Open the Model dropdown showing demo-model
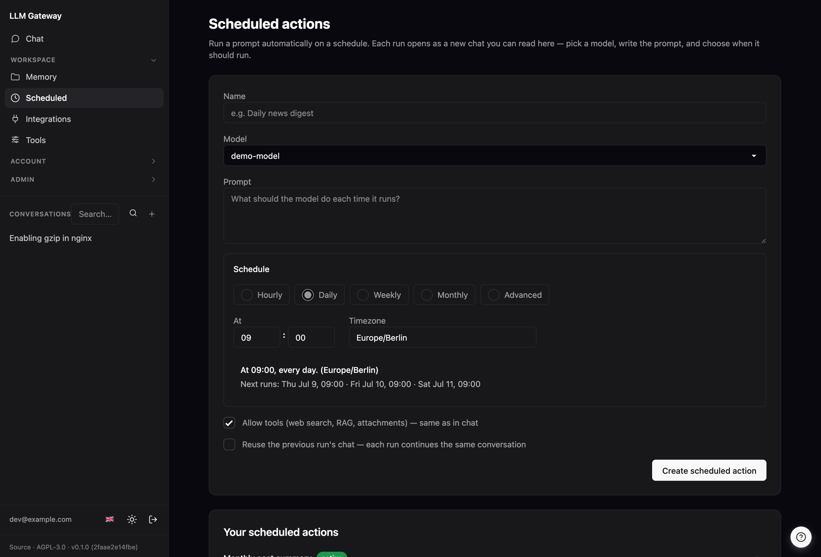This screenshot has height=557, width=821. tap(495, 156)
